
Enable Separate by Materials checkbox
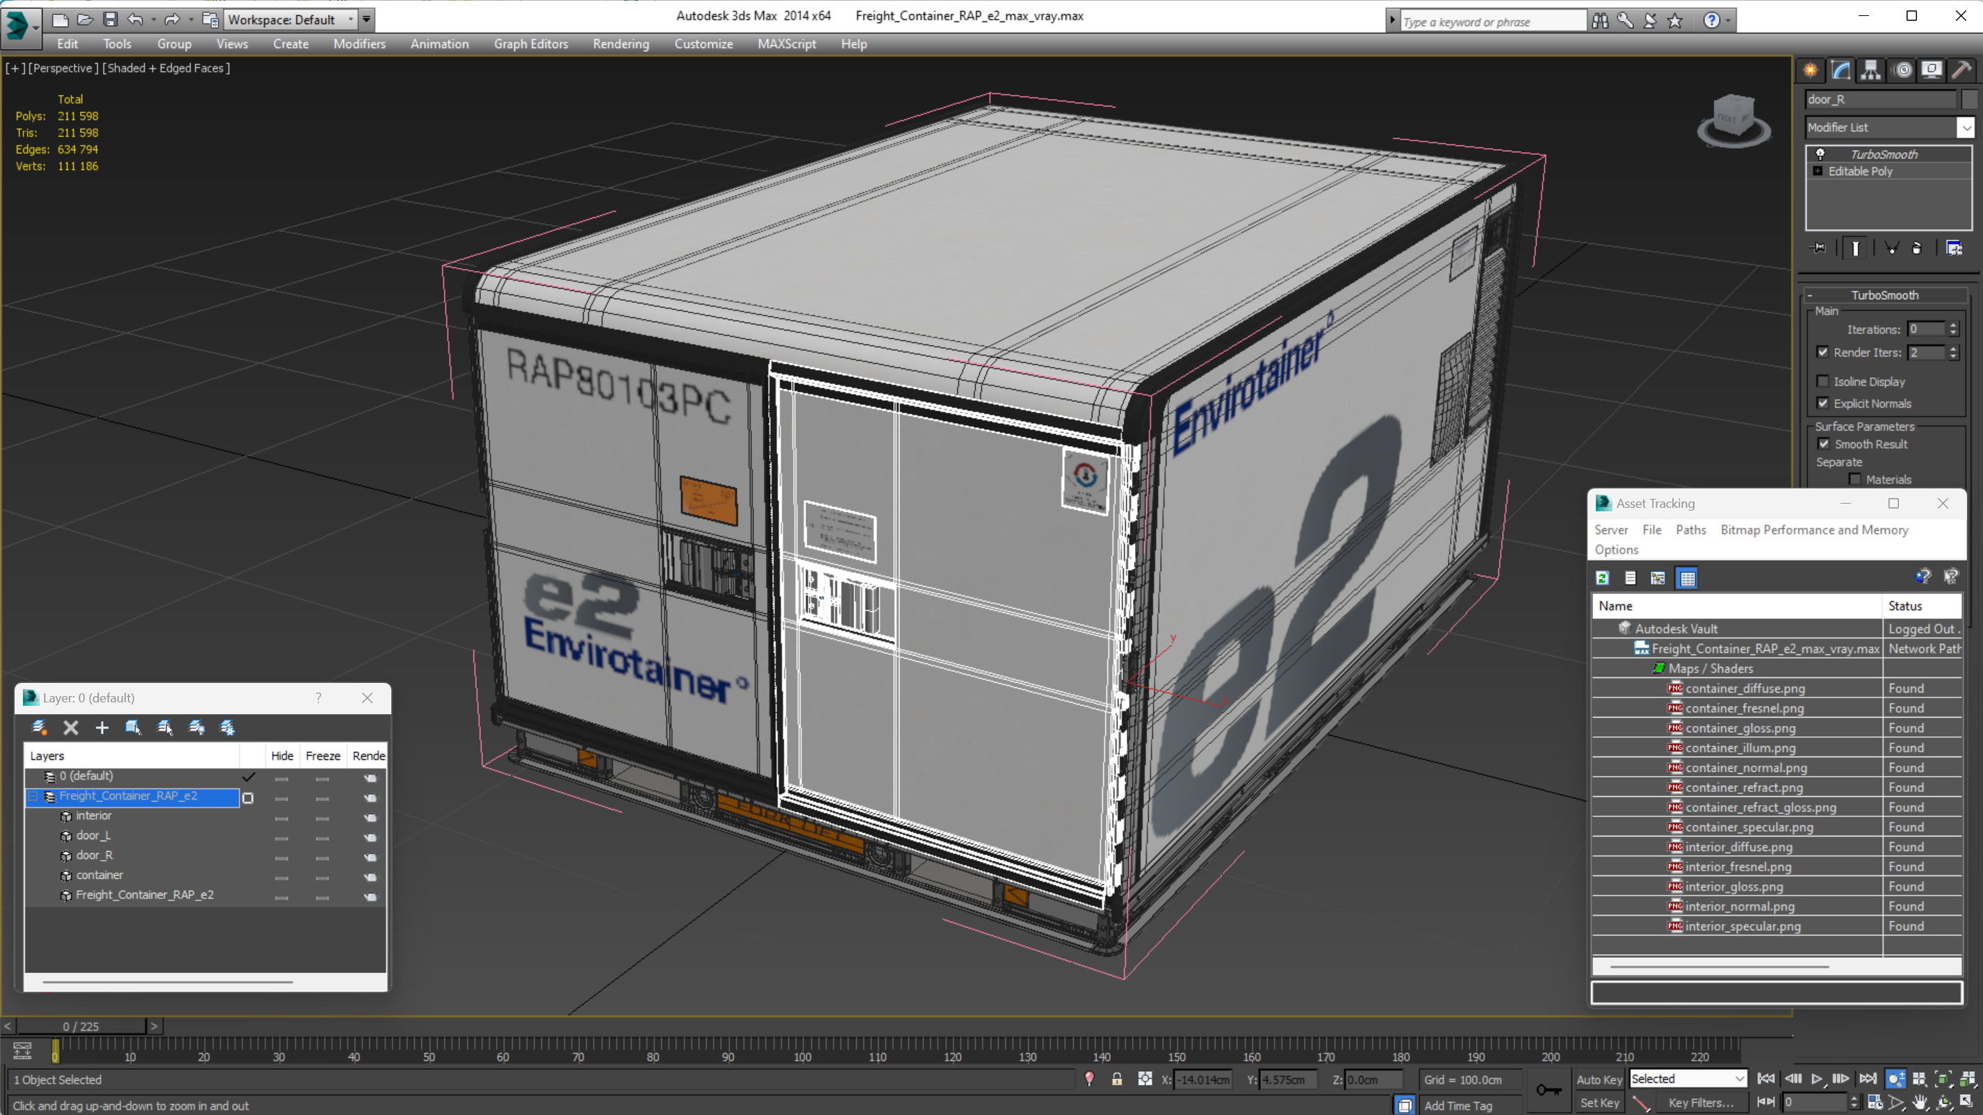1855,479
